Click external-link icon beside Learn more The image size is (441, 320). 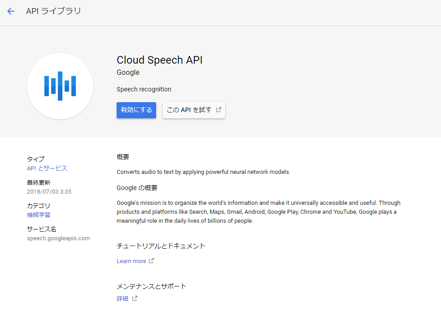tap(151, 261)
